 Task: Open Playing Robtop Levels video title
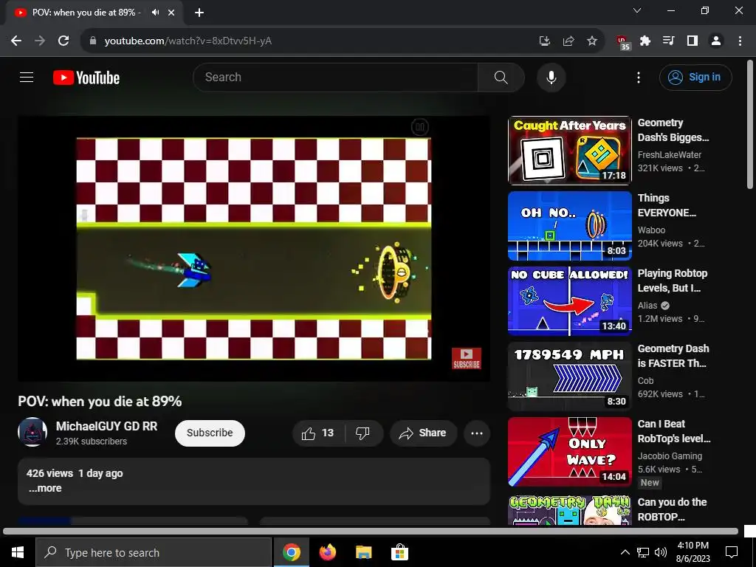[672, 281]
